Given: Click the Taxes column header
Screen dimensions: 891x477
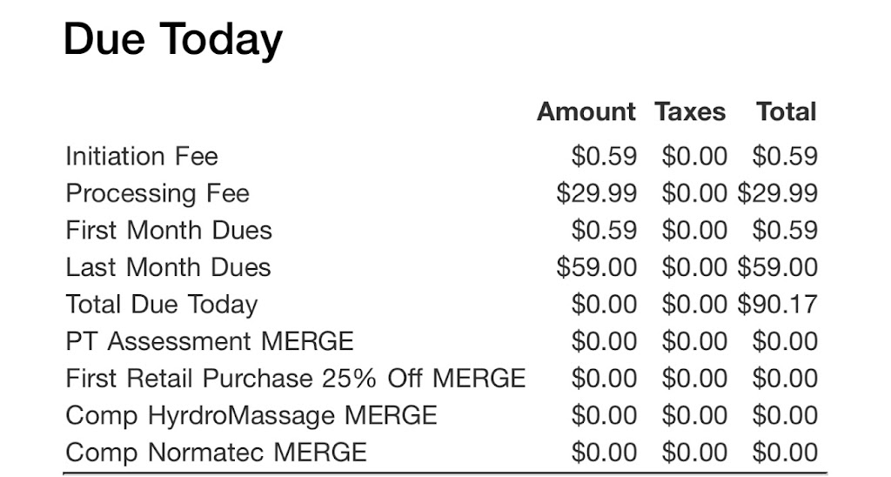Looking at the screenshot, I should click(x=690, y=112).
